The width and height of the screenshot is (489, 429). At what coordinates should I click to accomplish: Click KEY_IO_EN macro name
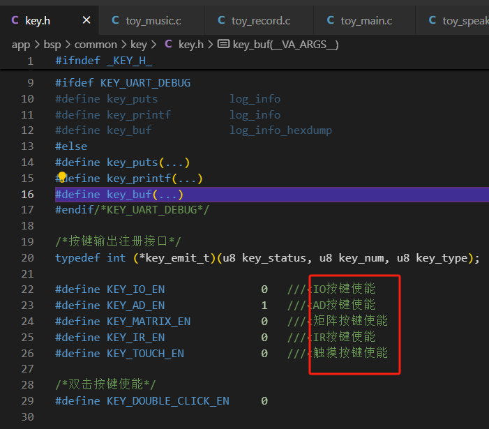[x=135, y=289]
